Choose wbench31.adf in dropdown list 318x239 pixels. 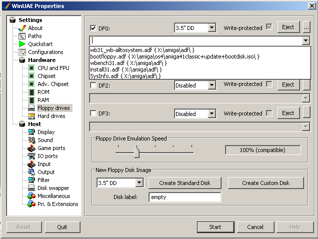pos(200,63)
